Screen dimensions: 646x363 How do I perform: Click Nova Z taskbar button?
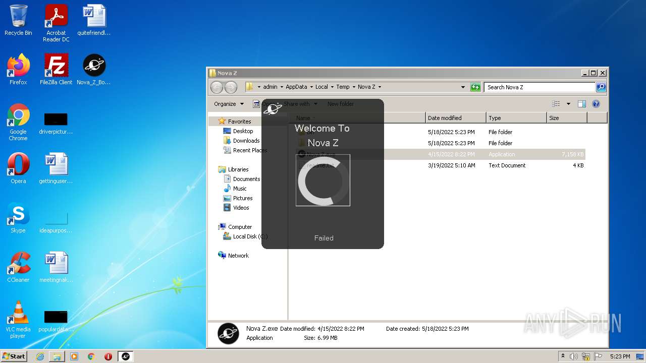pos(126,356)
